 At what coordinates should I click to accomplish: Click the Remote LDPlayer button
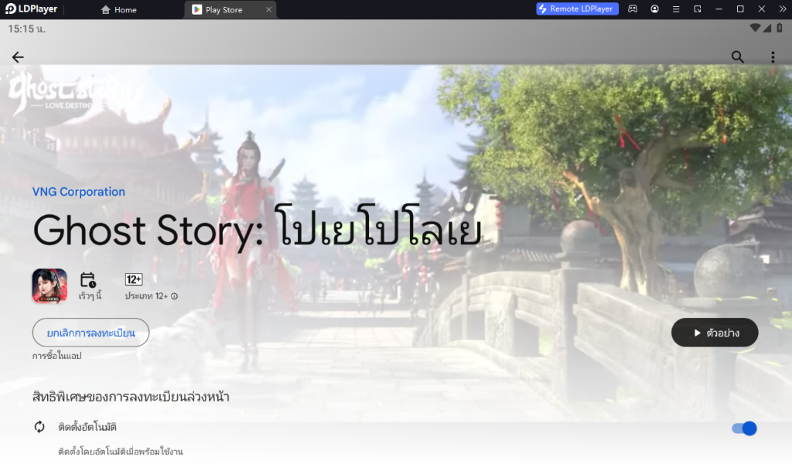click(577, 9)
